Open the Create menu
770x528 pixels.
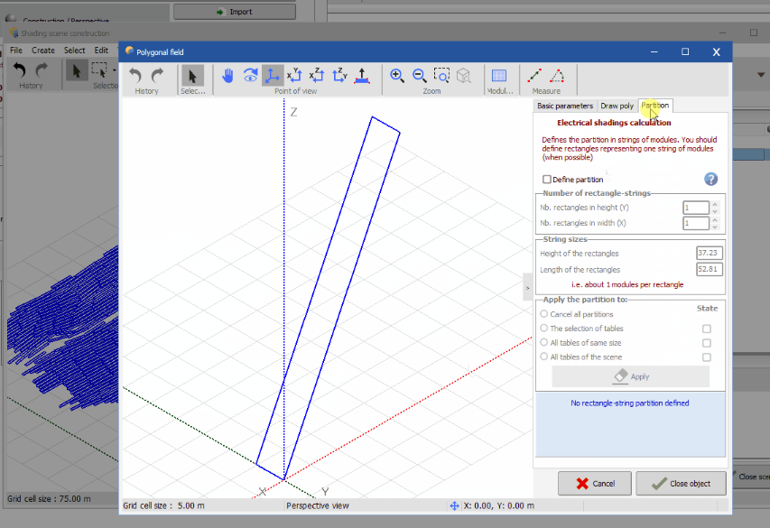(x=43, y=51)
